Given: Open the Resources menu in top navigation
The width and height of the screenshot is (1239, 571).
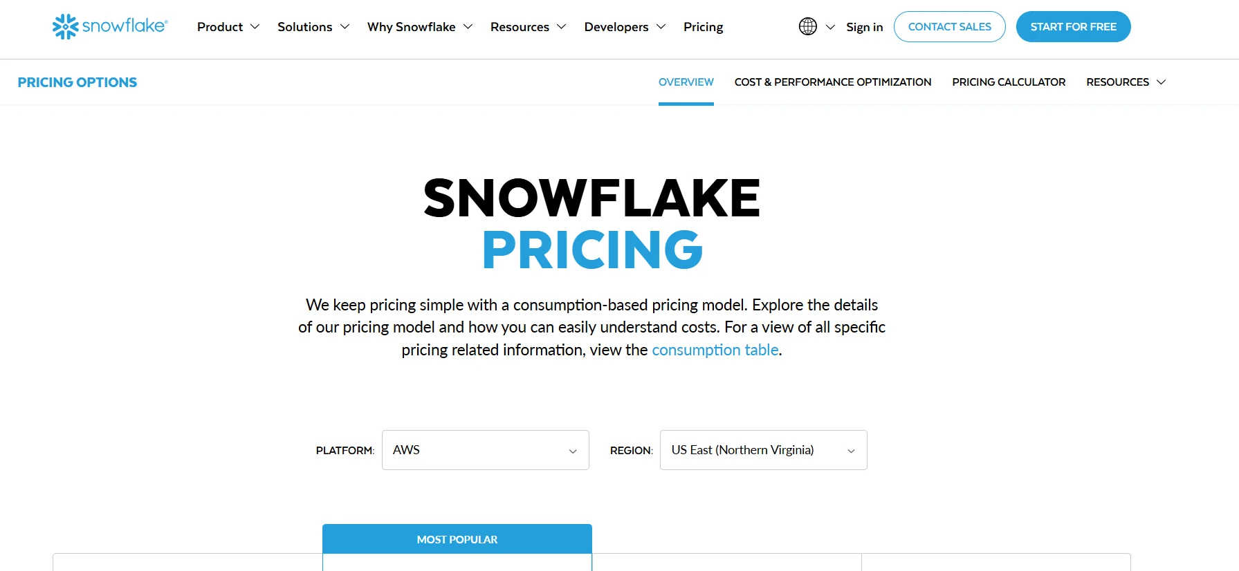Looking at the screenshot, I should pyautogui.click(x=520, y=26).
